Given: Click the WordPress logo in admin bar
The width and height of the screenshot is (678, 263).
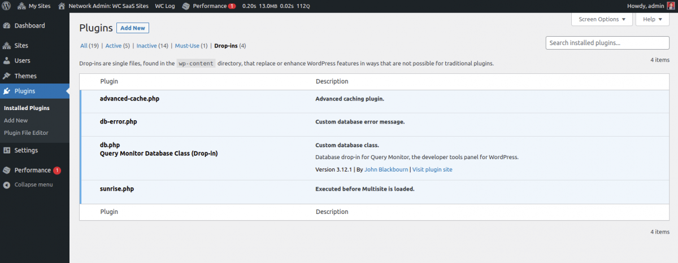Looking at the screenshot, I should pos(6,6).
